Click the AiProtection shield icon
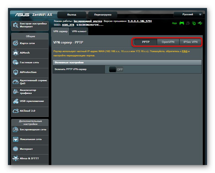 pyautogui.click(x=15, y=72)
